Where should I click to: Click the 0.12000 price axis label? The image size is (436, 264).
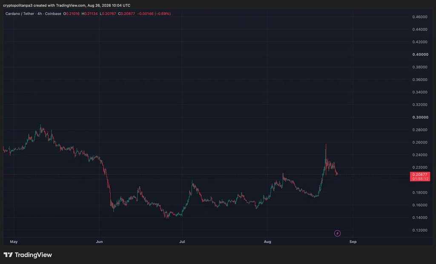[x=420, y=230]
